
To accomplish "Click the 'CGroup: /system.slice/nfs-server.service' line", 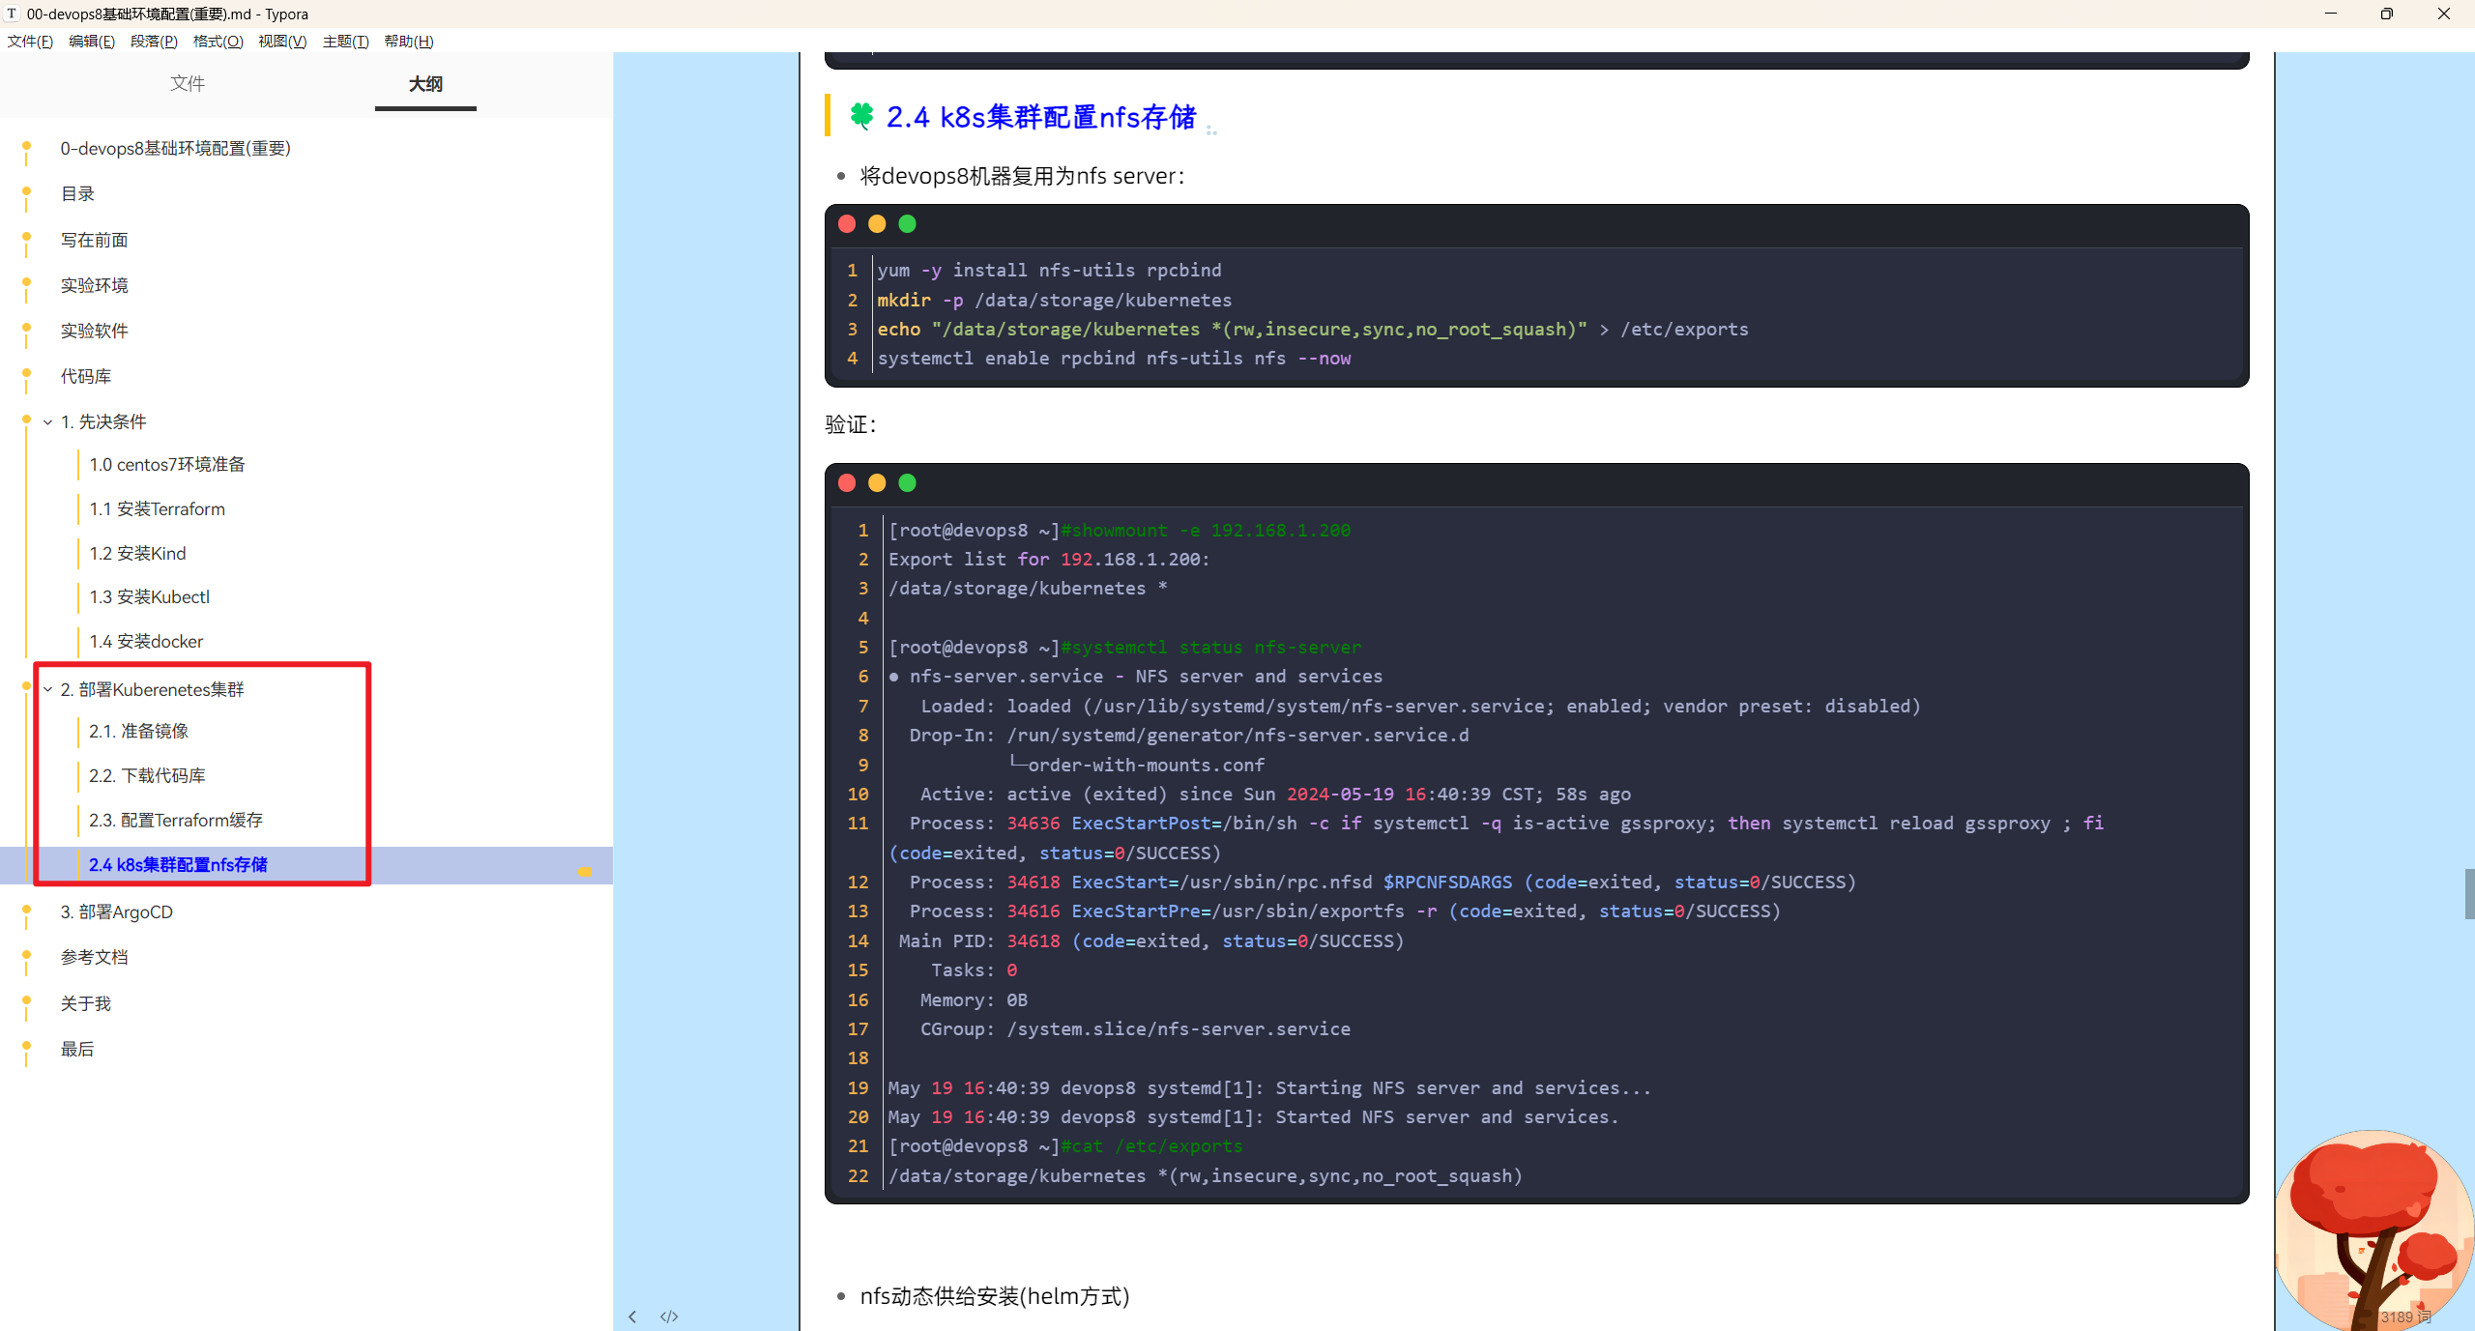I will pyautogui.click(x=1135, y=1029).
